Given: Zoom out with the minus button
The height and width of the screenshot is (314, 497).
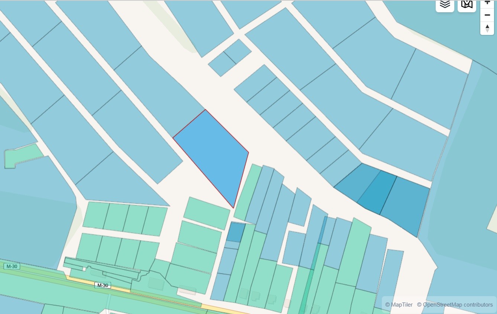Looking at the screenshot, I should [487, 15].
